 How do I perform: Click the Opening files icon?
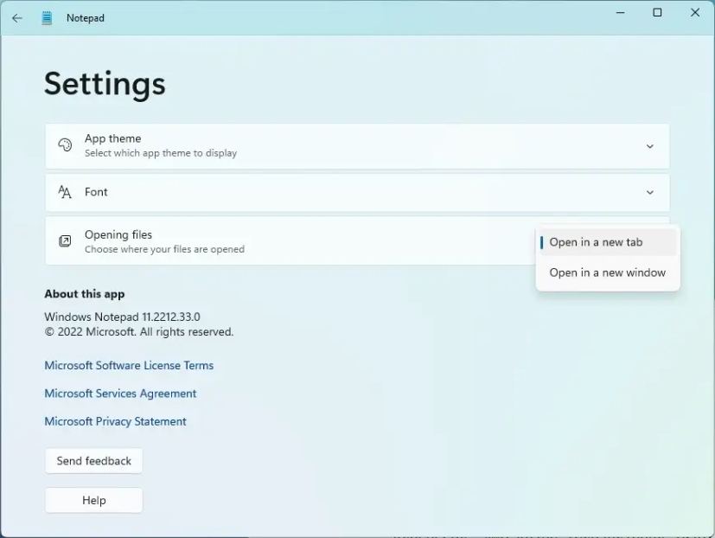point(65,241)
